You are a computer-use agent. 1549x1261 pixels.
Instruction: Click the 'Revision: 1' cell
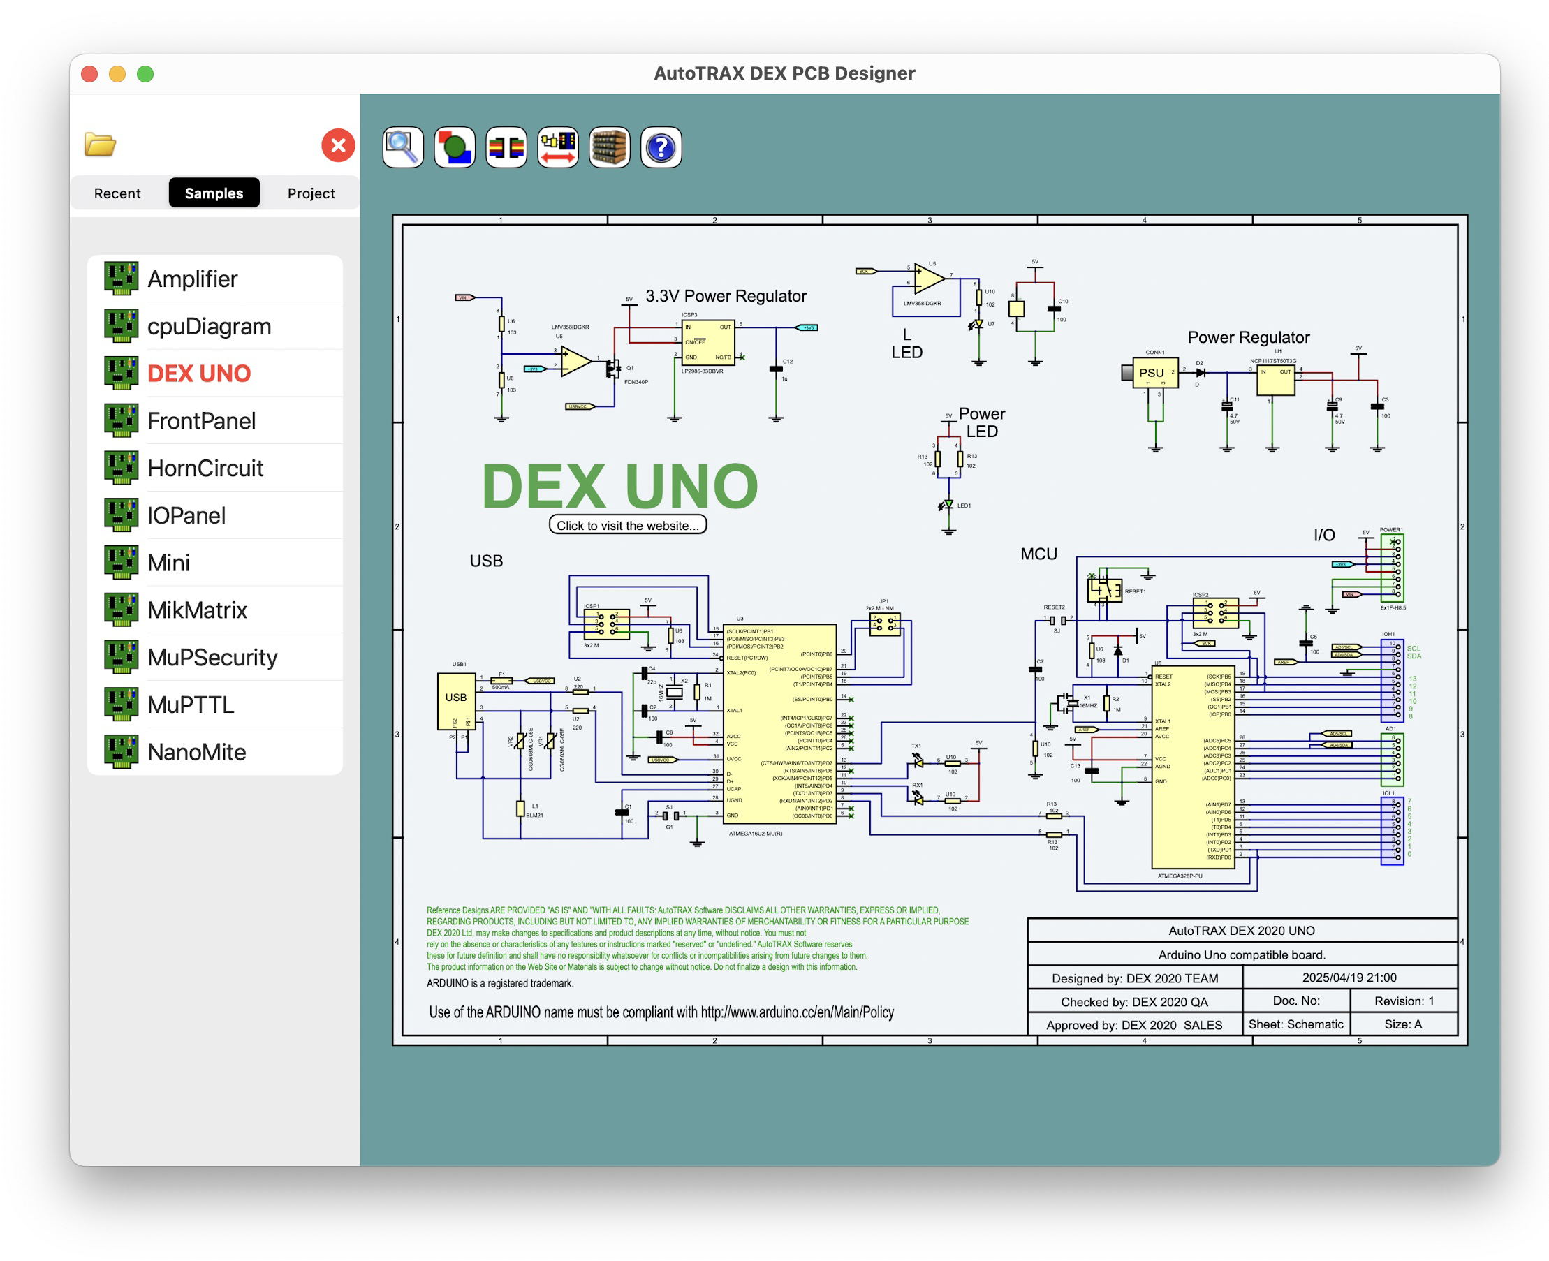click(x=1404, y=1001)
